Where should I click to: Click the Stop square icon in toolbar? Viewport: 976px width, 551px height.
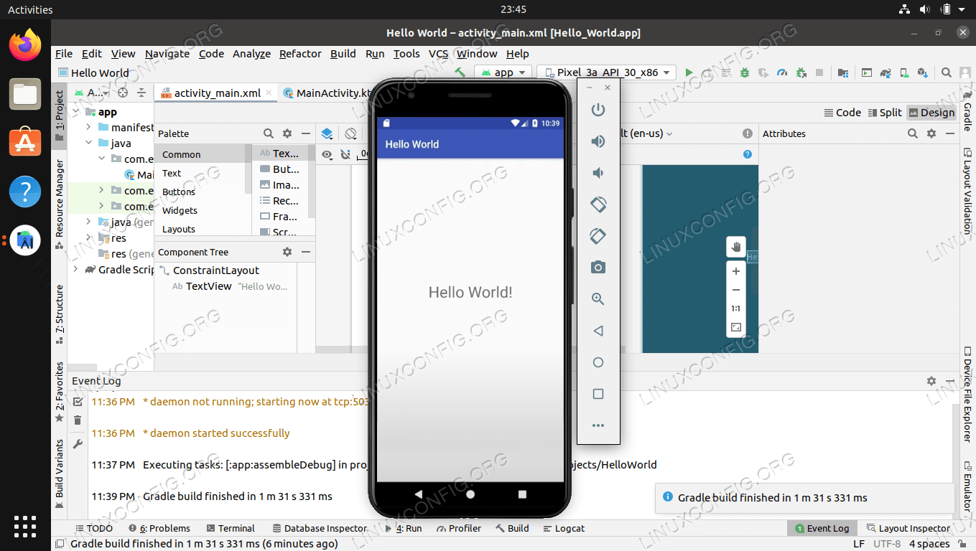click(819, 72)
